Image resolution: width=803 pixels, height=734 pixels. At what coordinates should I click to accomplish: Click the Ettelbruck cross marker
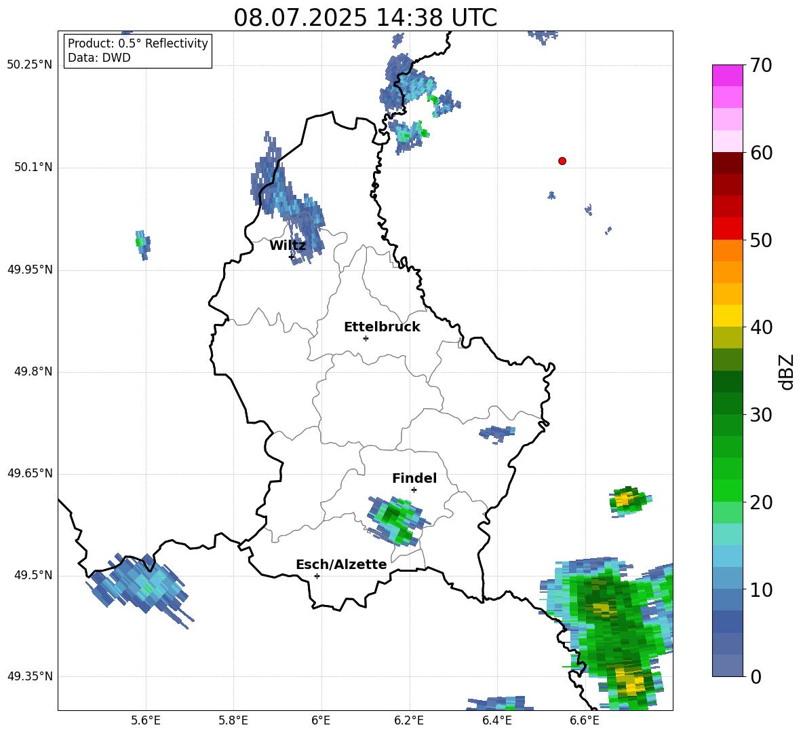366,338
